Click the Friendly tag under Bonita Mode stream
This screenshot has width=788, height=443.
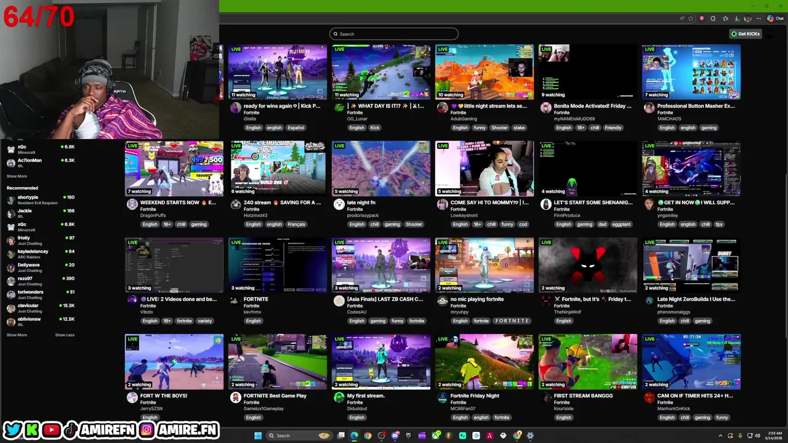pos(613,127)
